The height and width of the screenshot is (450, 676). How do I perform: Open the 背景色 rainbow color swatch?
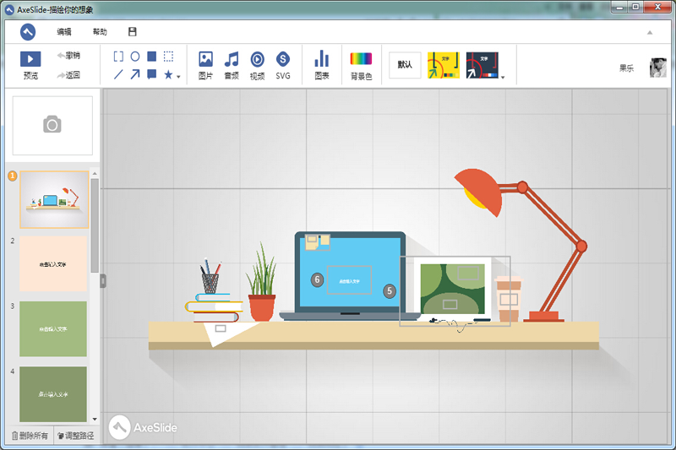point(361,59)
